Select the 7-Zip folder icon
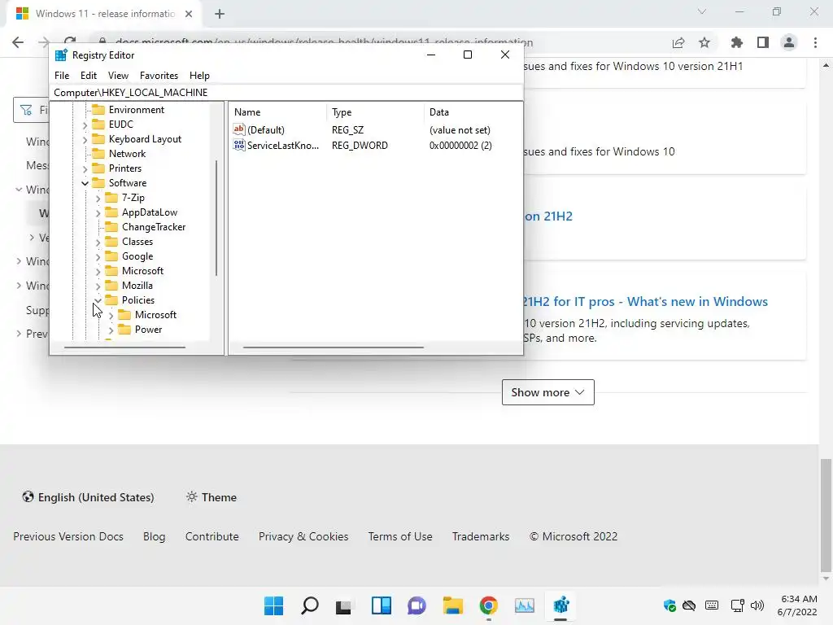 click(111, 197)
